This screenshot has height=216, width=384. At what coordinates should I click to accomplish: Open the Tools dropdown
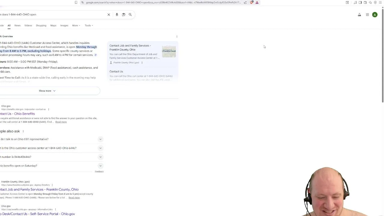click(89, 25)
